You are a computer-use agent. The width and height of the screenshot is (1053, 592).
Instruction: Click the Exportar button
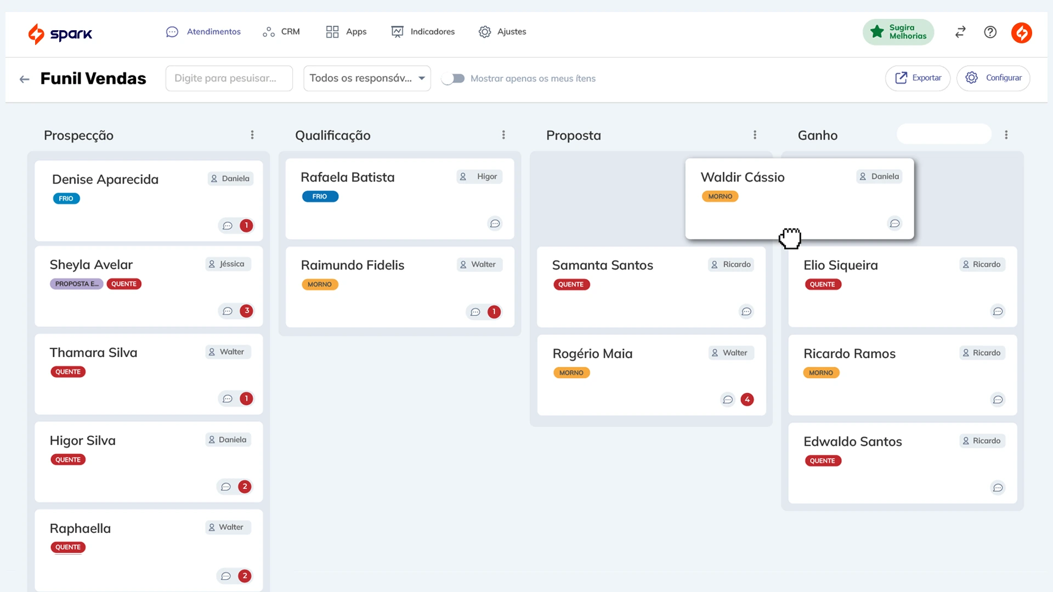[x=918, y=78]
